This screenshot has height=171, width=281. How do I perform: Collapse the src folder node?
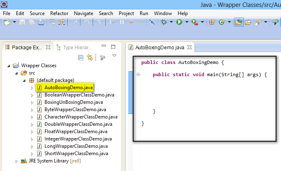[x=16, y=73]
